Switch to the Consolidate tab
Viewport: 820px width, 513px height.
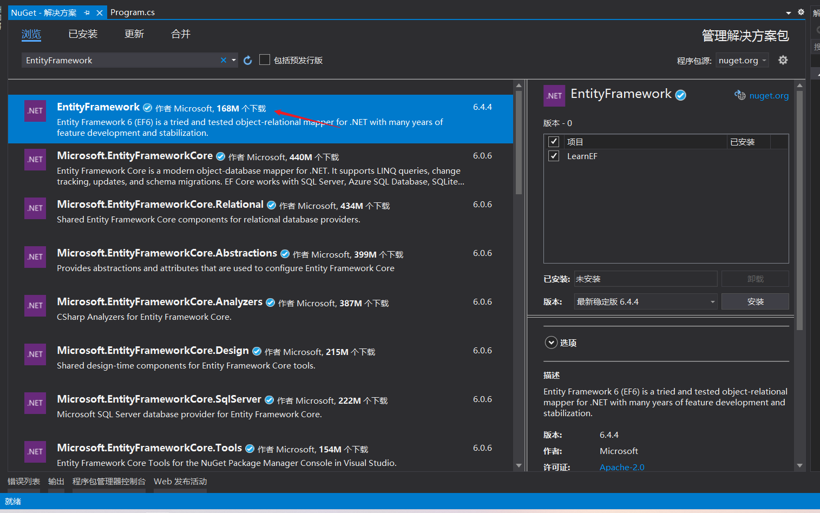[181, 34]
